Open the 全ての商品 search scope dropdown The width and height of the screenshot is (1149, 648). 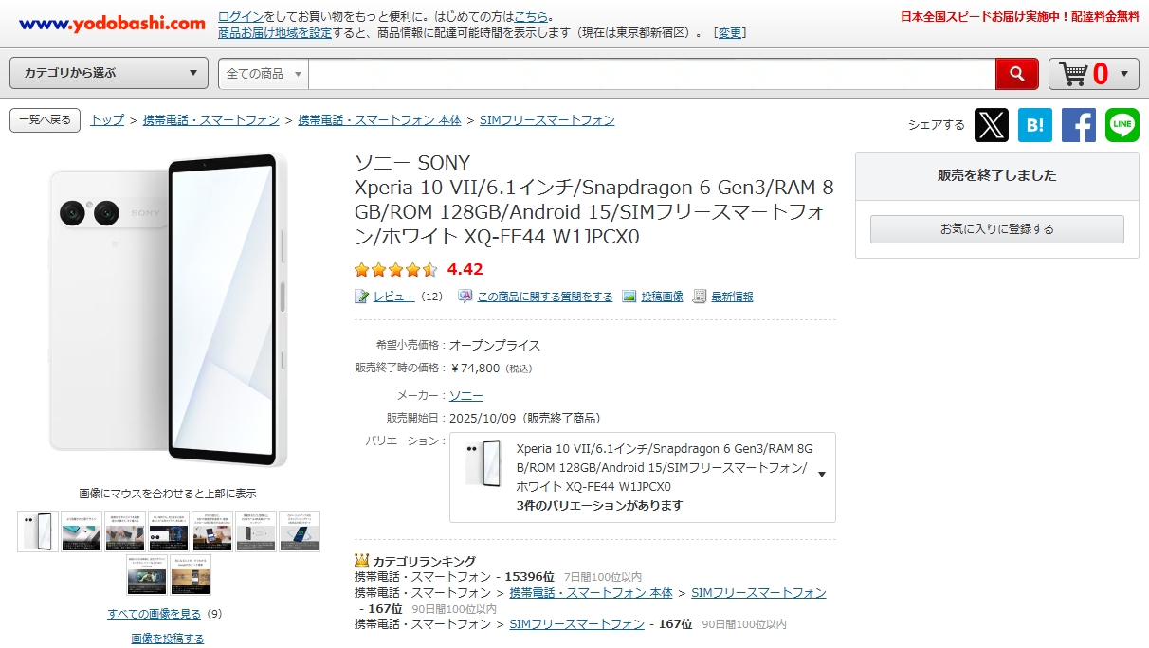click(x=264, y=74)
